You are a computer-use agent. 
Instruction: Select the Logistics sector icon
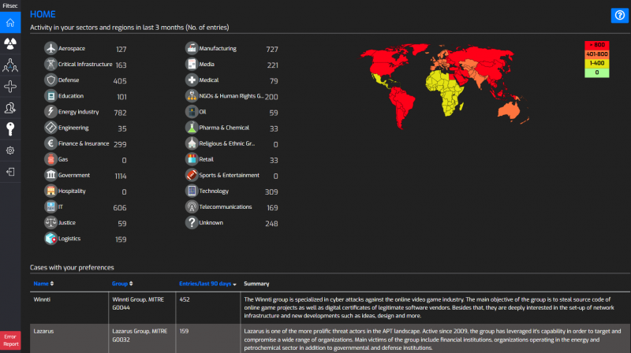50,239
